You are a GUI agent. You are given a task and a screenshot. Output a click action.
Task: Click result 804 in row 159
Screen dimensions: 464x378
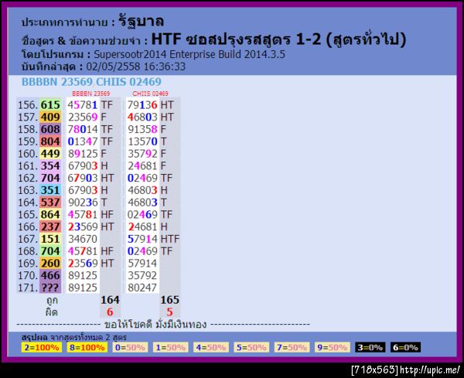click(x=50, y=141)
